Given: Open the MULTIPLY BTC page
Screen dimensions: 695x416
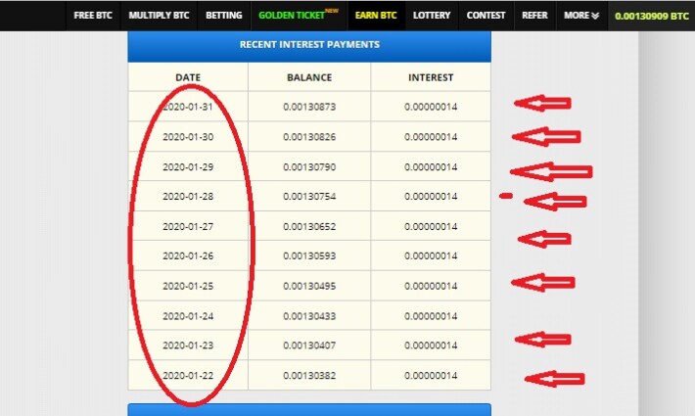Looking at the screenshot, I should click(x=159, y=16).
